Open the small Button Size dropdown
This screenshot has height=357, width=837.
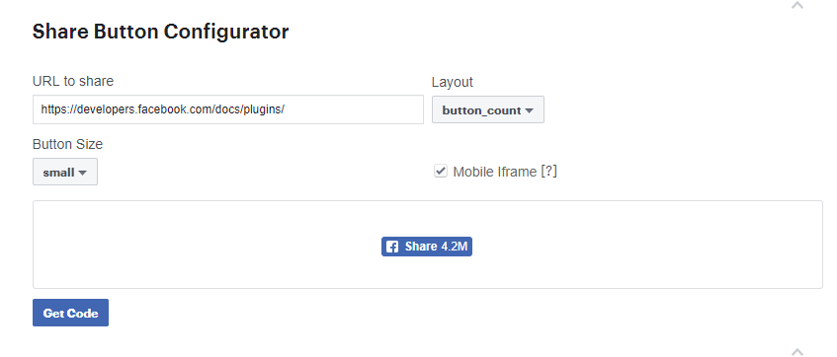[x=65, y=172]
